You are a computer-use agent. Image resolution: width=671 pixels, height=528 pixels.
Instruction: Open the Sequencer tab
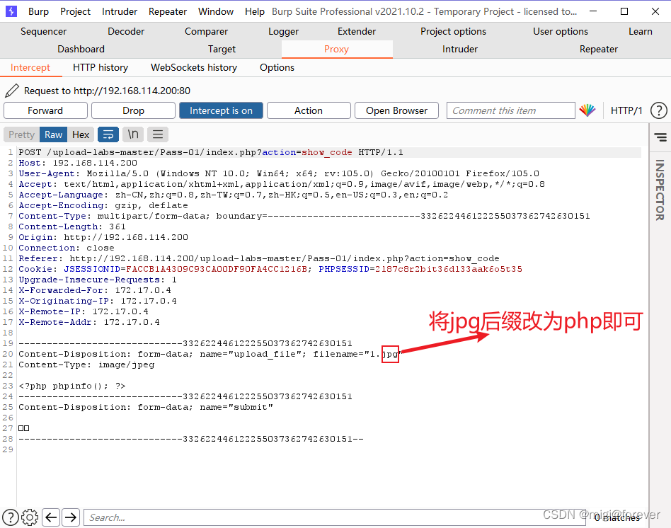point(44,31)
